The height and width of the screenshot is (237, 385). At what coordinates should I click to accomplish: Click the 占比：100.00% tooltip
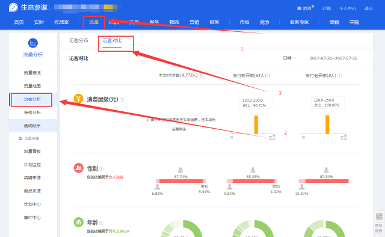pos(327,103)
